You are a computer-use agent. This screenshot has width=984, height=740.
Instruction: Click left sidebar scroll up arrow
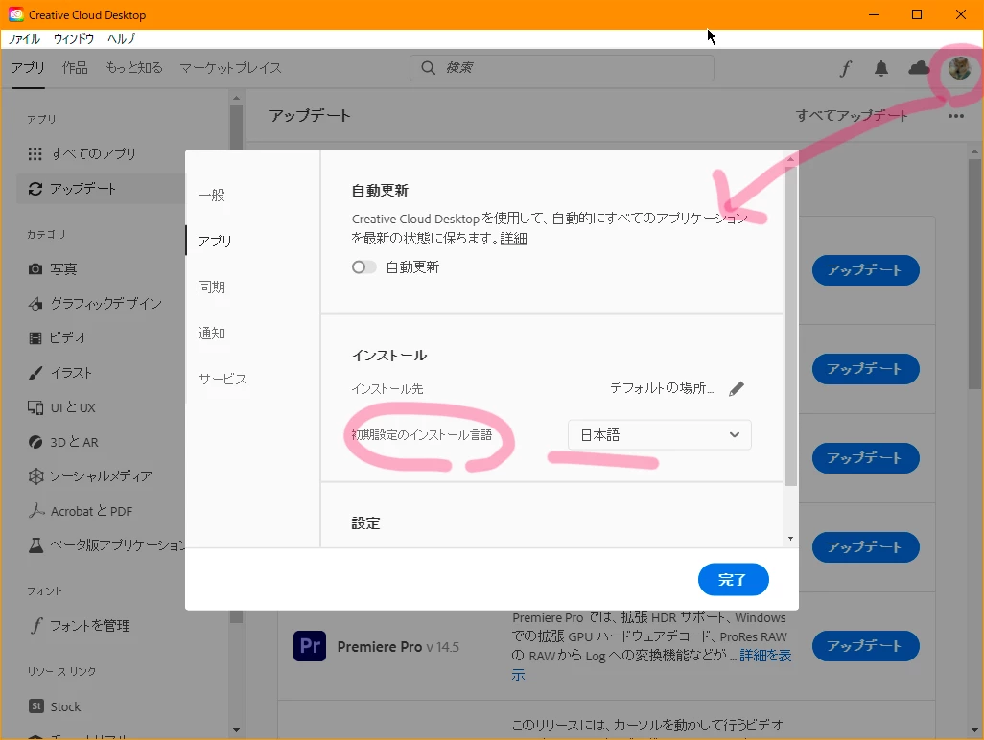point(236,98)
